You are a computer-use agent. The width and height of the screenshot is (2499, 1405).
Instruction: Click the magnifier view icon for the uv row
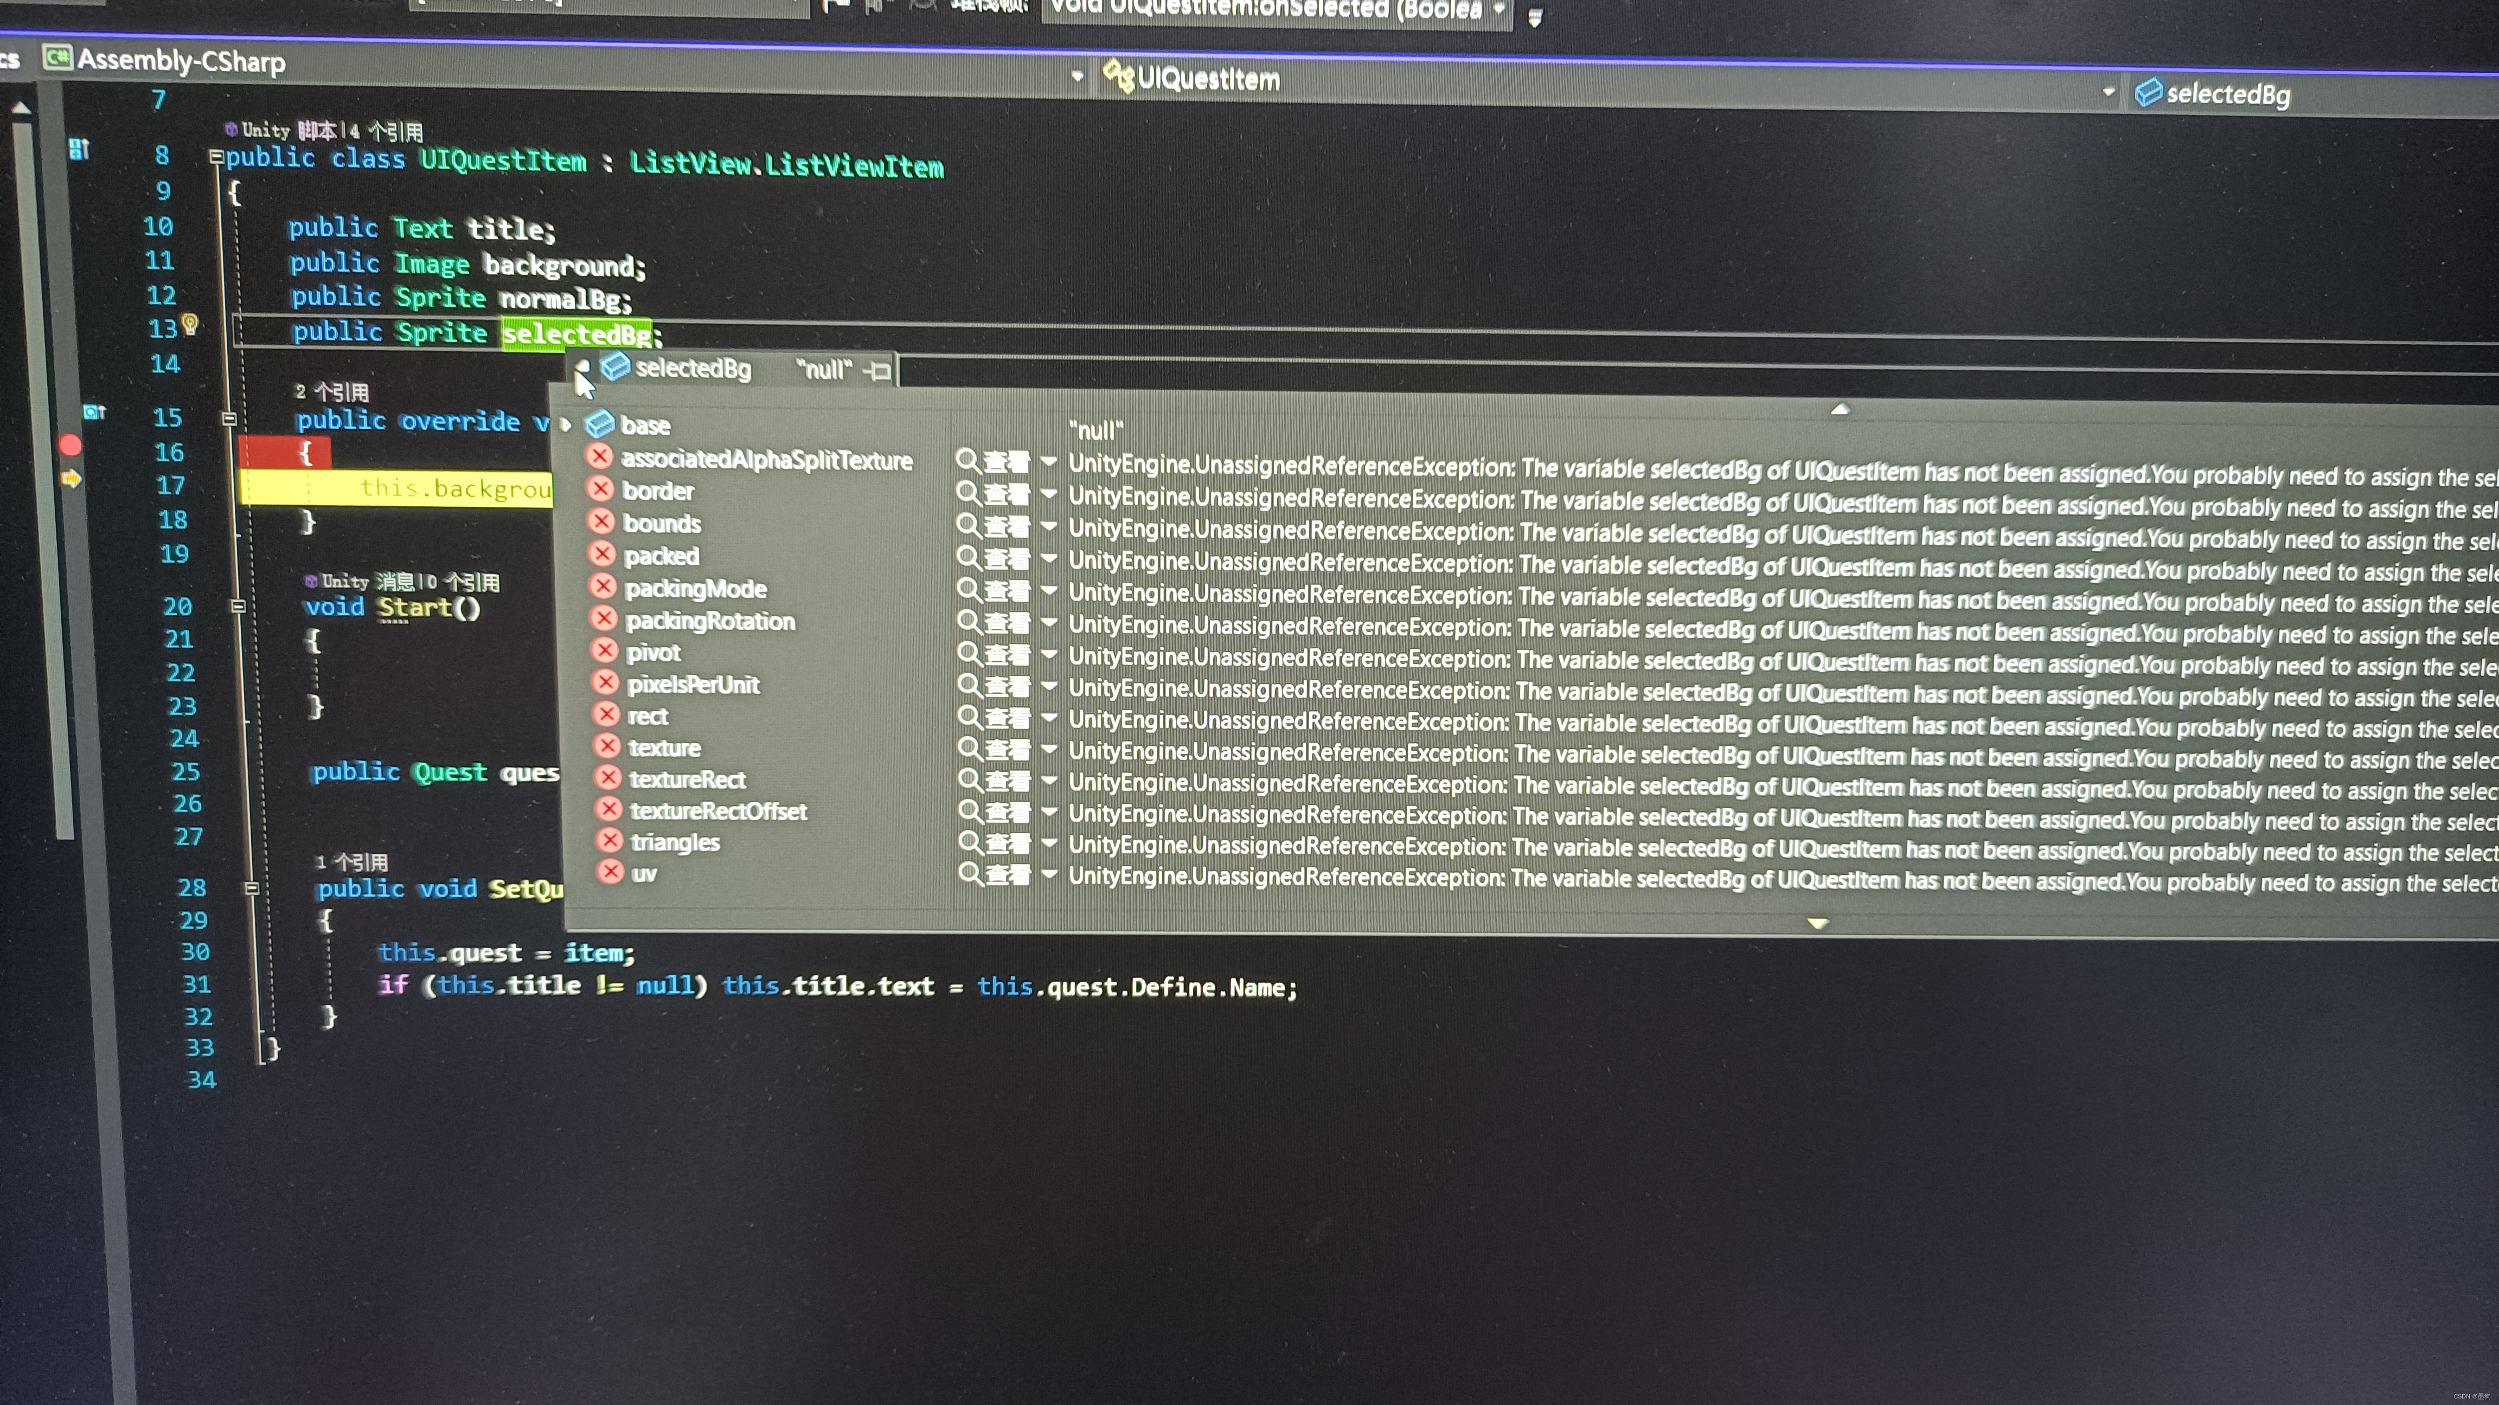click(968, 874)
